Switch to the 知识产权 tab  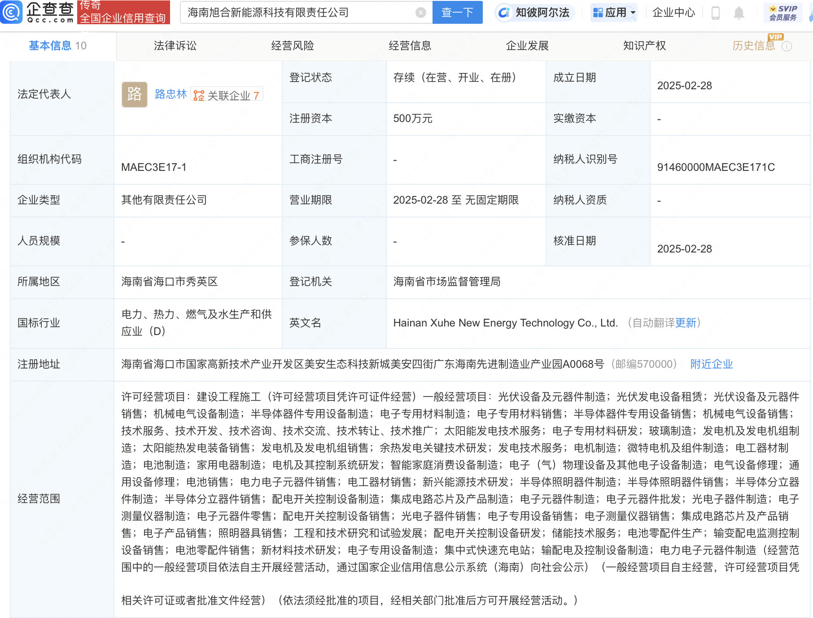pos(644,46)
